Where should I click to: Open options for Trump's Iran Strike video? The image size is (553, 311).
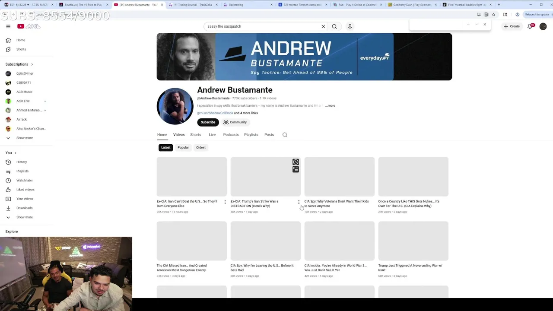(x=299, y=202)
